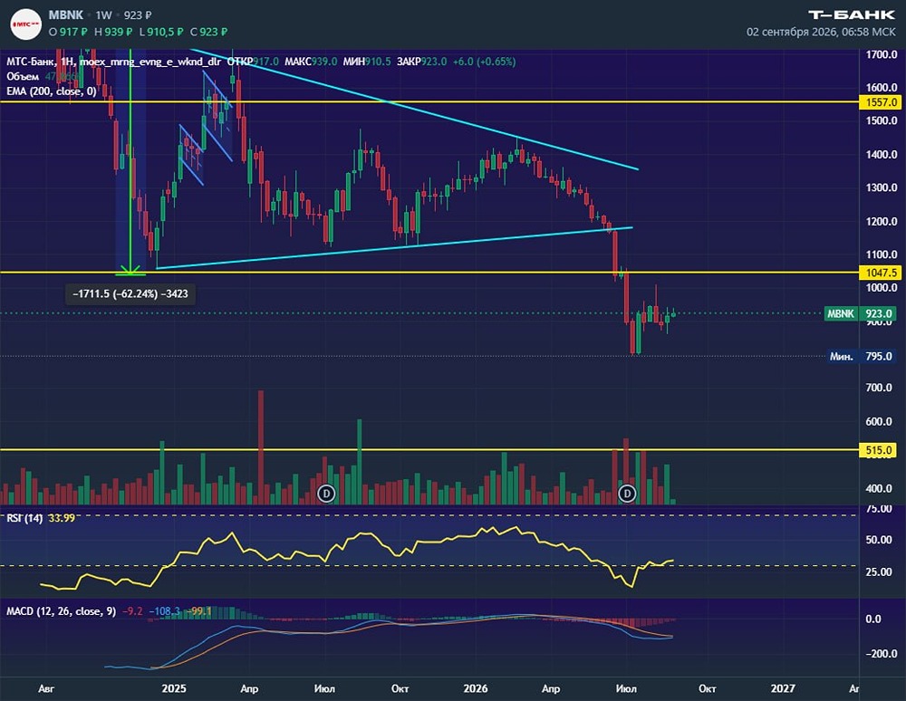Click the 2027 label on the time axis
The width and height of the screenshot is (906, 701).
(783, 688)
